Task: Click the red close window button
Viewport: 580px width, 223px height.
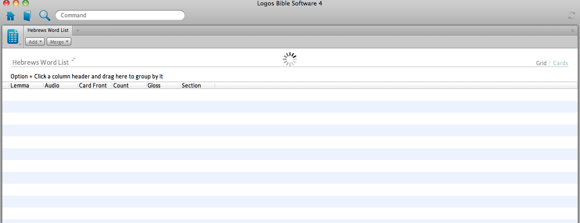Action: [6, 3]
